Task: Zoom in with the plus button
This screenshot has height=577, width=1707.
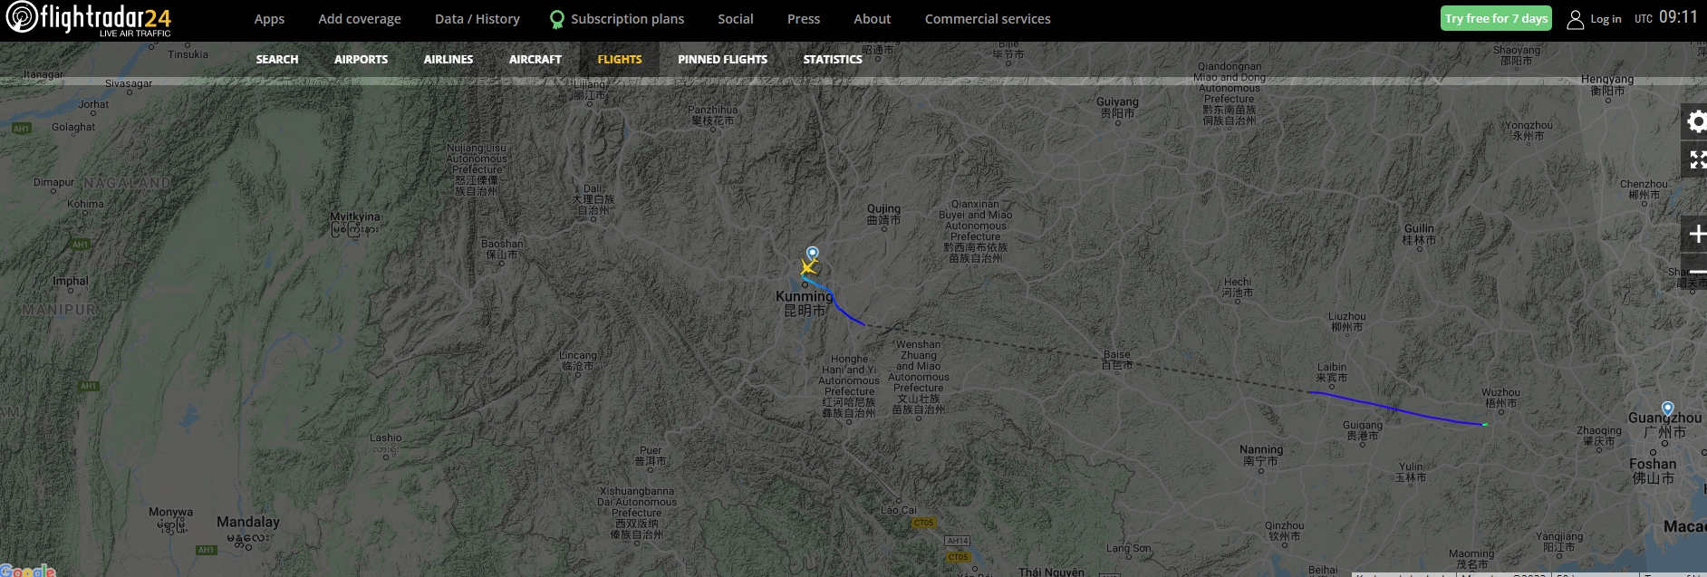Action: click(1696, 235)
